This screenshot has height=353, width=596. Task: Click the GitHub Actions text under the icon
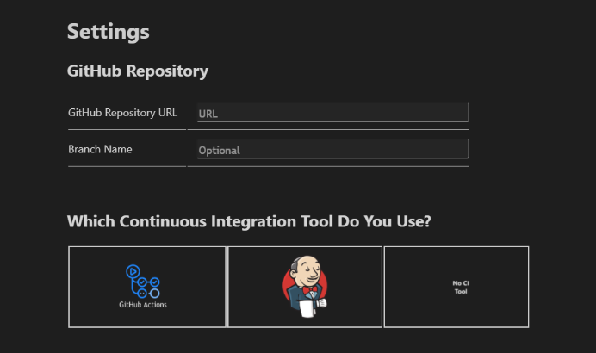(x=143, y=305)
